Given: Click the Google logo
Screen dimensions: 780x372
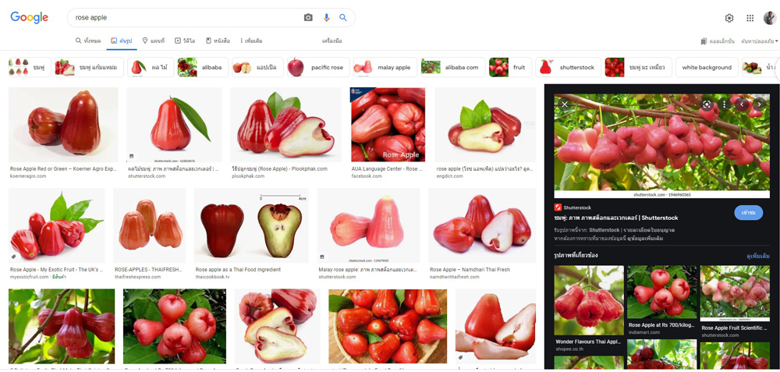Looking at the screenshot, I should (x=30, y=17).
